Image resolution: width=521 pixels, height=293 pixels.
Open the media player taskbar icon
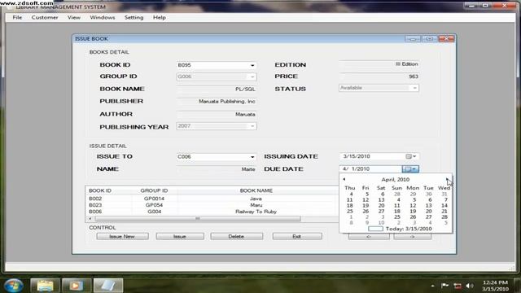(x=76, y=286)
